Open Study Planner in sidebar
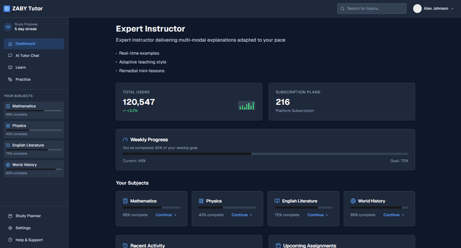 click(x=34, y=216)
